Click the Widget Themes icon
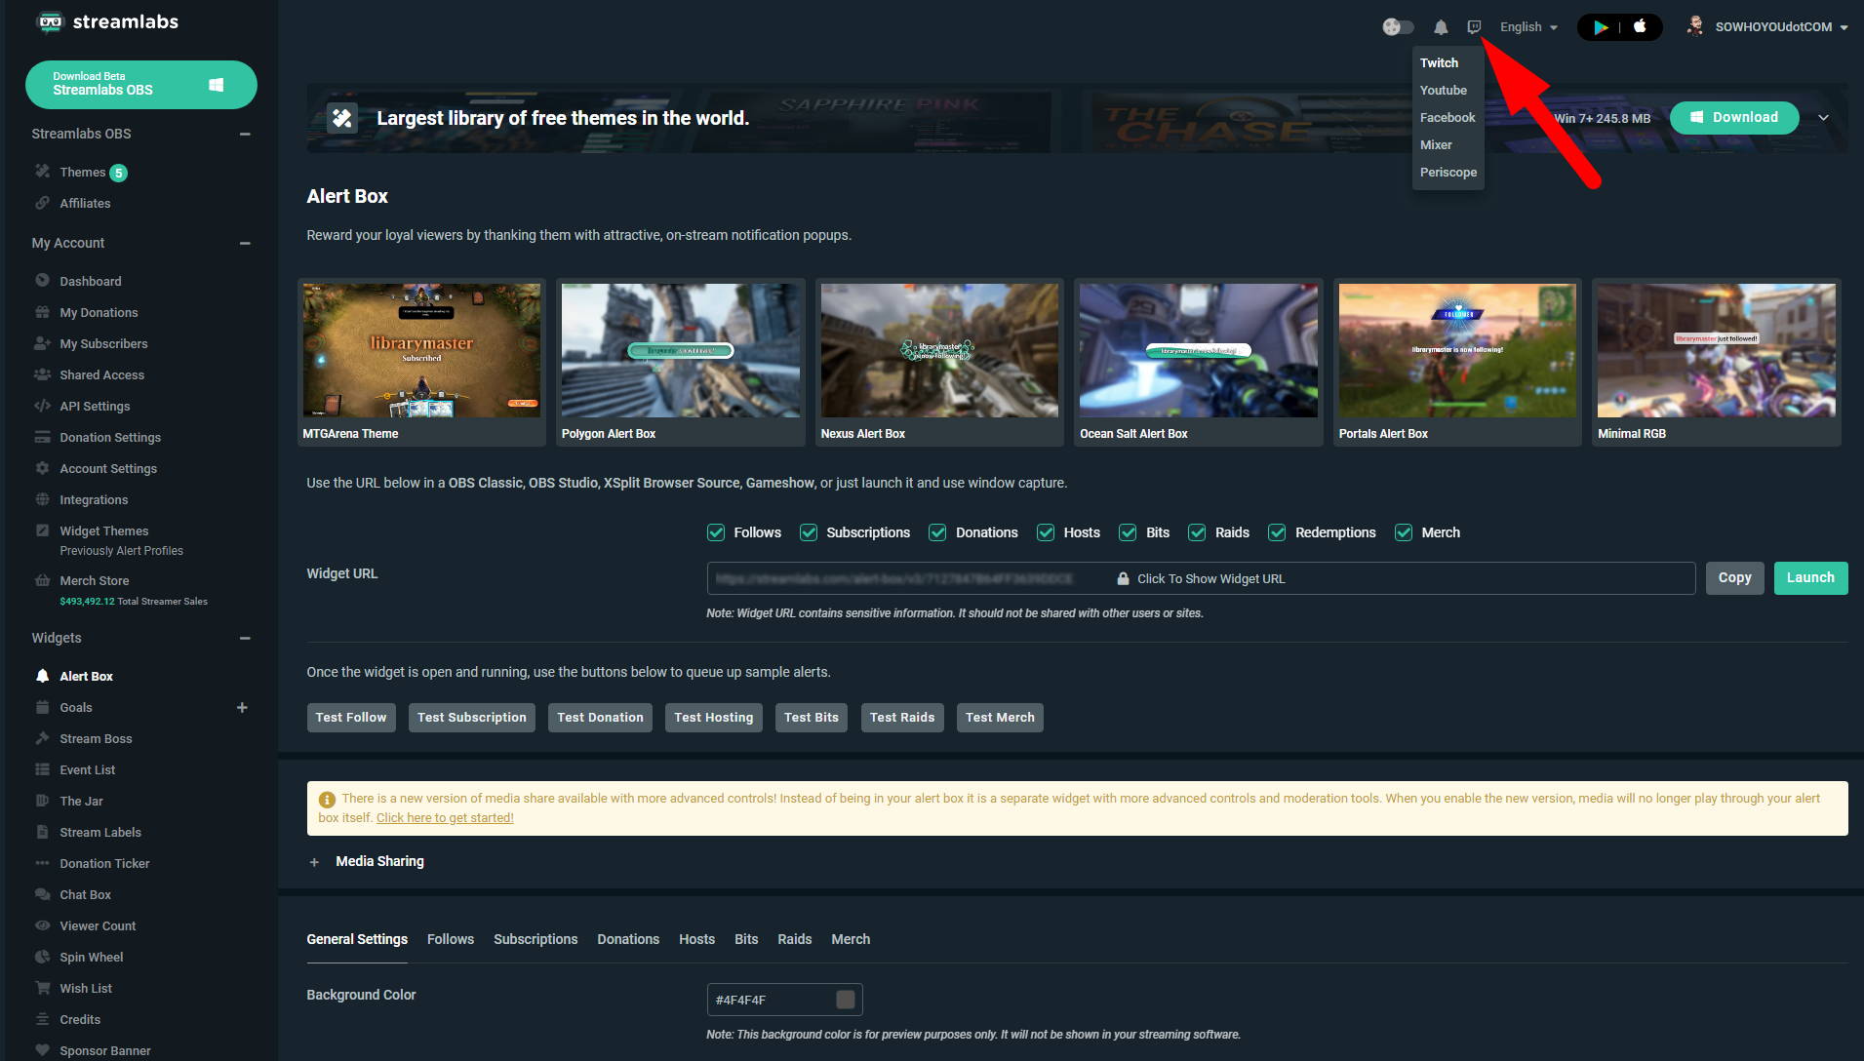This screenshot has height=1061, width=1864. (x=42, y=530)
